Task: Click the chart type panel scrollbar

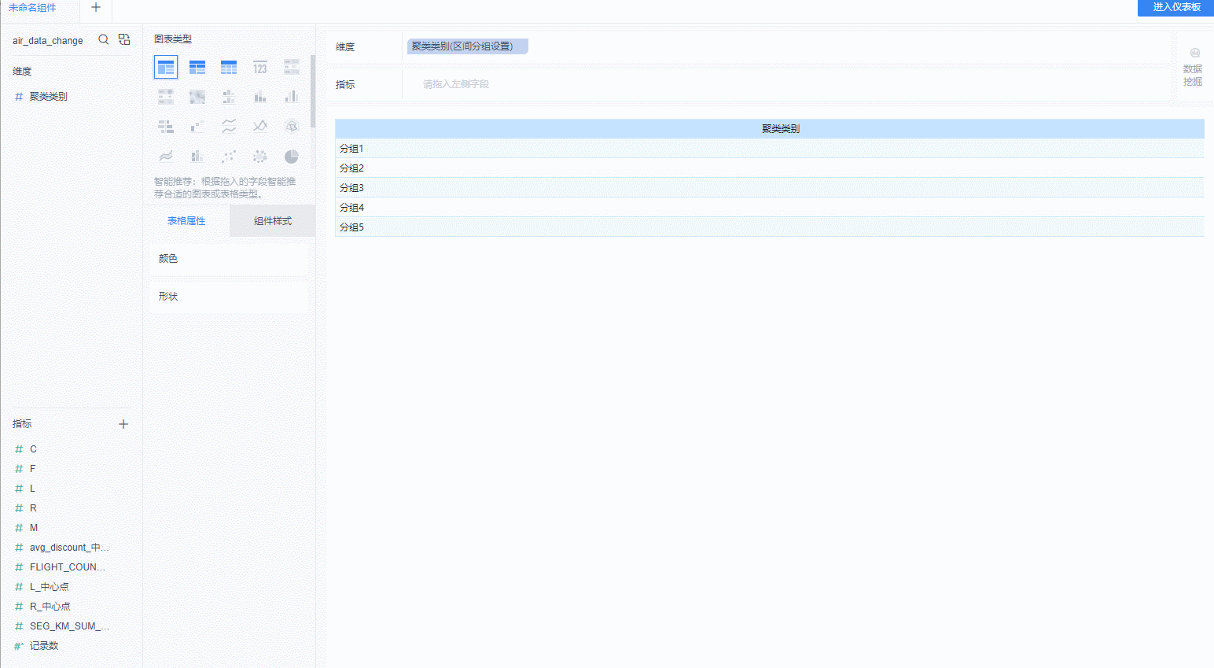Action: coord(313,90)
